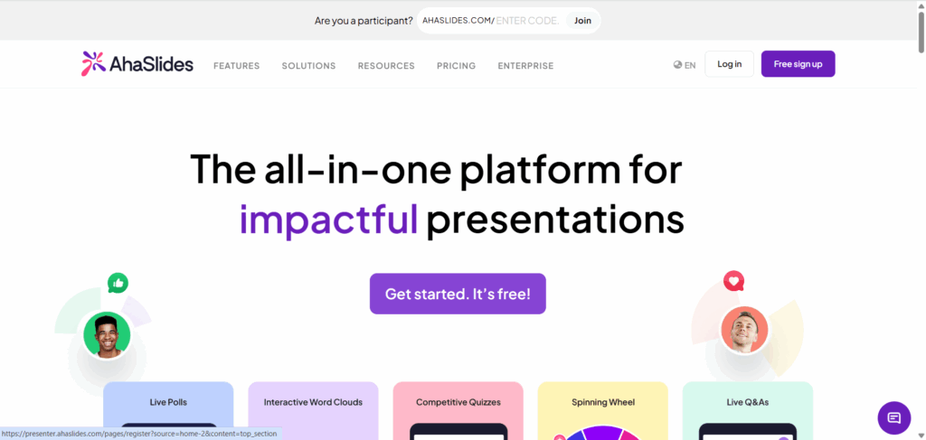This screenshot has width=926, height=440.
Task: Click the green thumbs-up reaction icon
Action: [118, 283]
